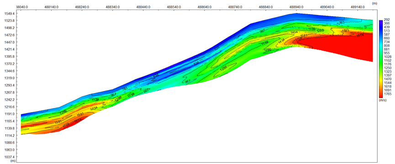Select the 488940.0 horizontal axis label

click(x=296, y=7)
